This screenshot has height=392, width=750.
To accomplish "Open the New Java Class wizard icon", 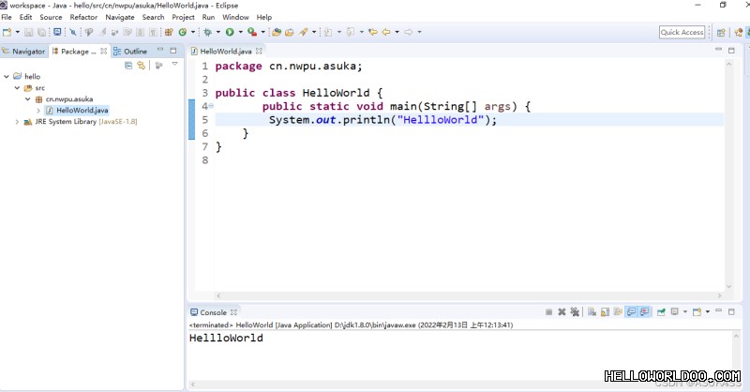I will pos(183,32).
